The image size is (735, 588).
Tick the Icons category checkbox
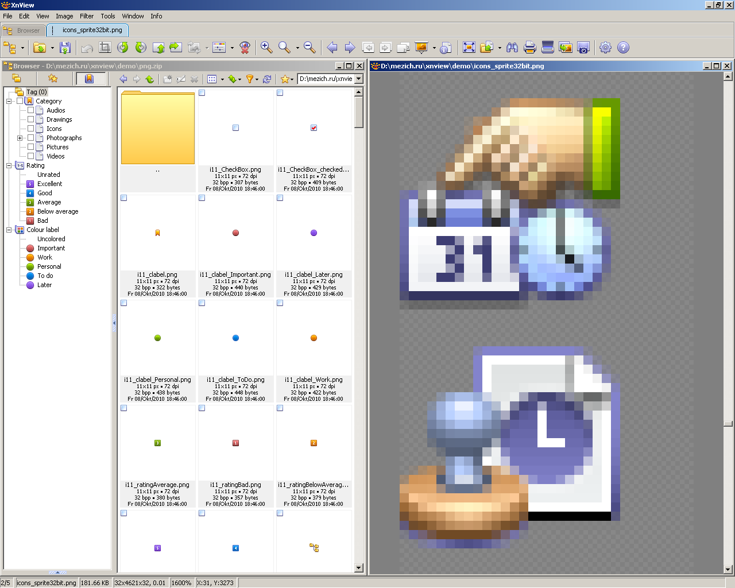31,129
